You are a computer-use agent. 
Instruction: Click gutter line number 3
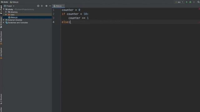click(53, 18)
